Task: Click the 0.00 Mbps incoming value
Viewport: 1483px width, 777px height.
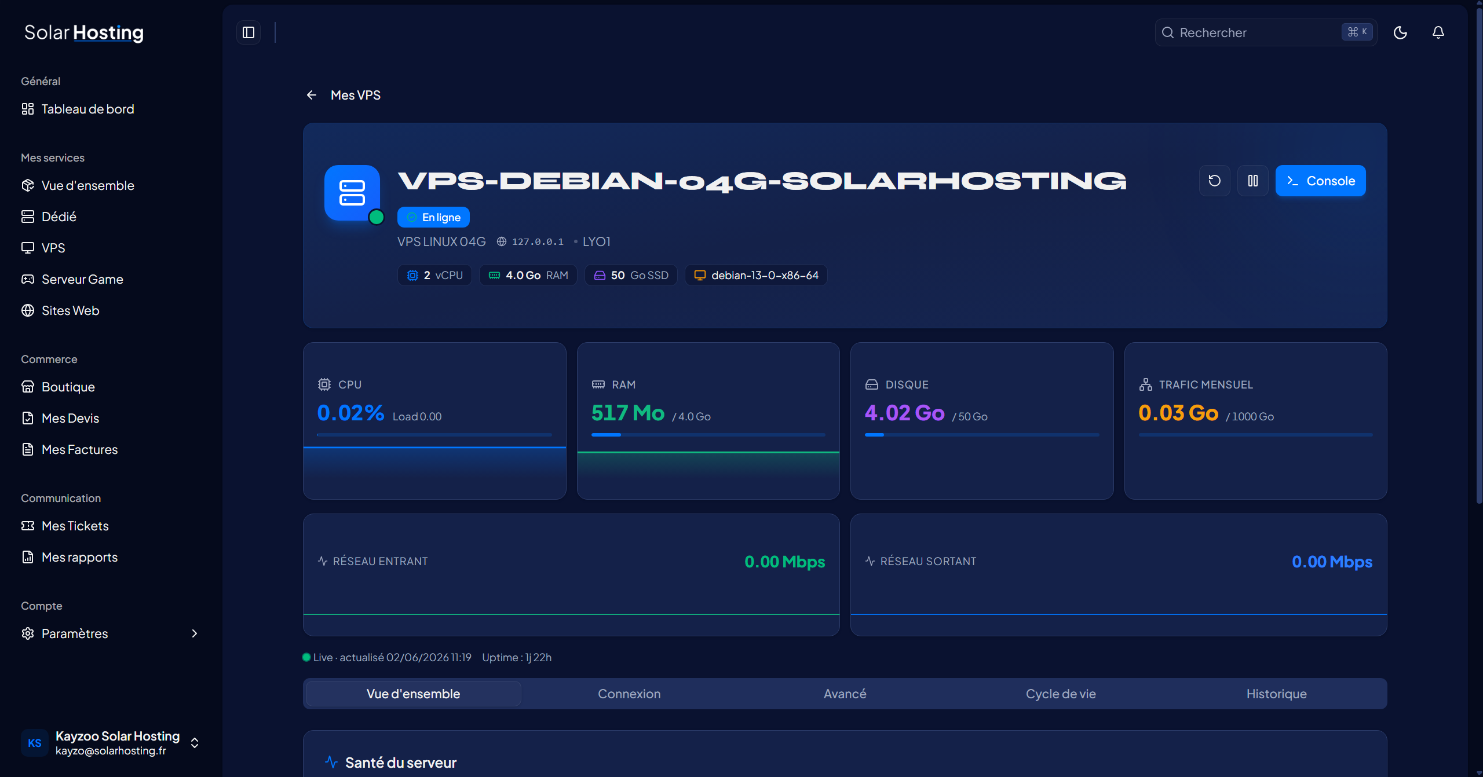Action: click(784, 562)
